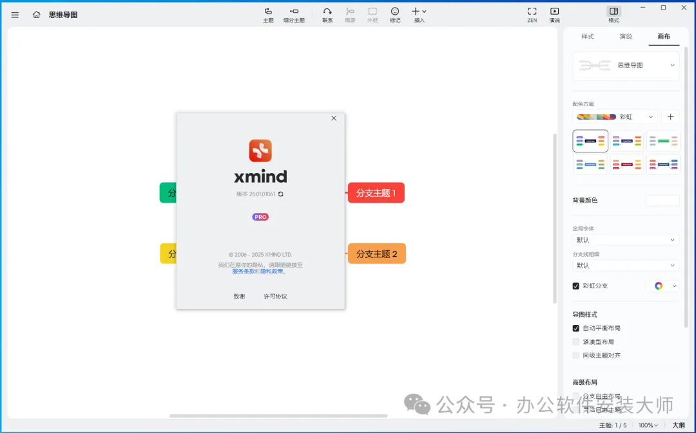Maximize the Xmind window
This screenshot has width=696, height=433.
664,8
